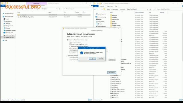Screen dimensions: 183x103
Task: Select the install OpenIV on this computer radio
Action: point(67,40)
